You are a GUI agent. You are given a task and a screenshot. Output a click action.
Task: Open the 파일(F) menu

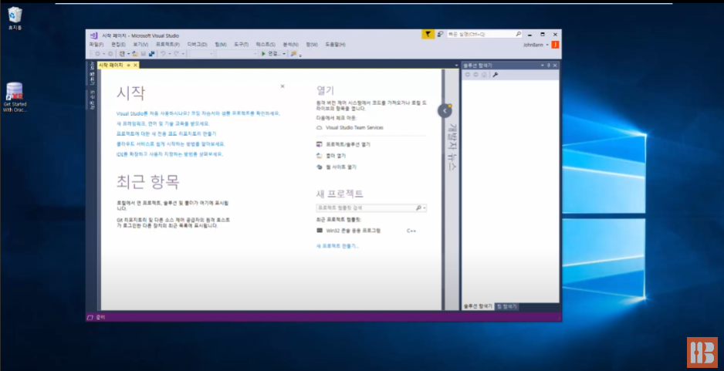(96, 45)
